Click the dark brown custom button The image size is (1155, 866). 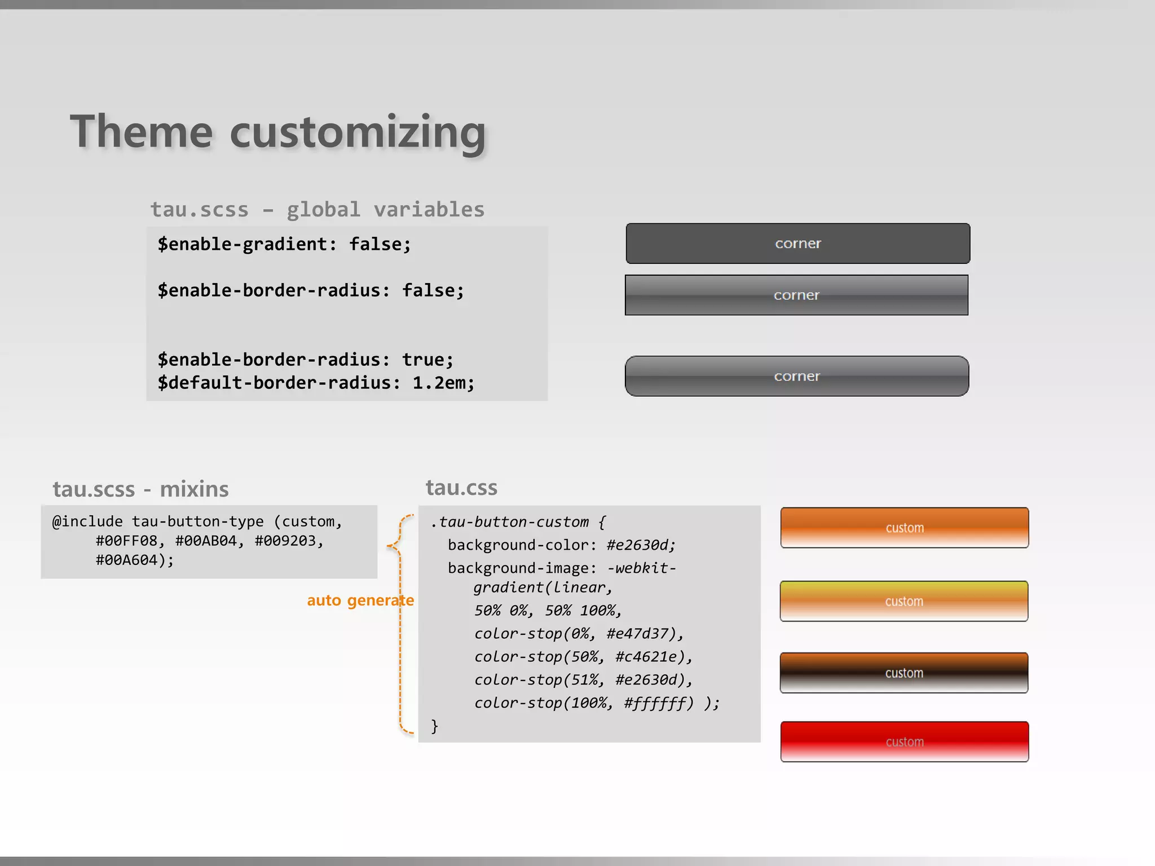pyautogui.click(x=903, y=673)
